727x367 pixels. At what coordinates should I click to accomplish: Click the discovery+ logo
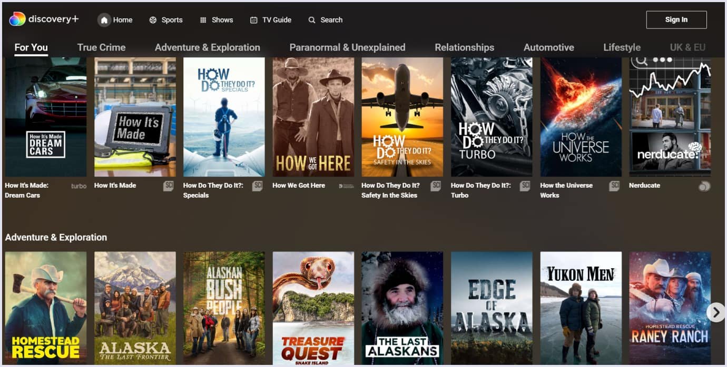click(x=44, y=19)
